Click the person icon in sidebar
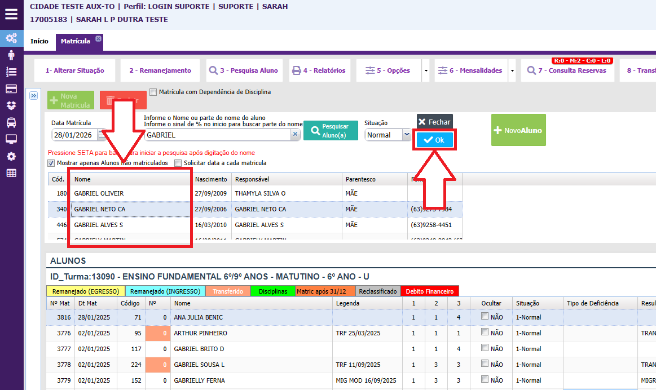The height and width of the screenshot is (390, 656). click(x=11, y=55)
